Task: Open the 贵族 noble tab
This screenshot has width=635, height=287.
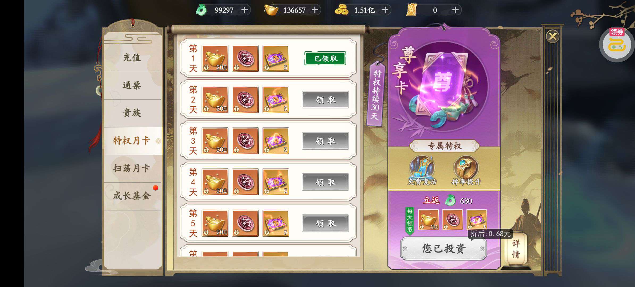Action: (132, 113)
